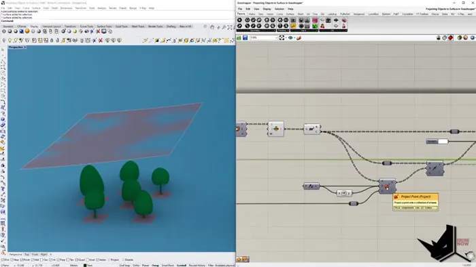Toggle Gumball in the Rhino status bar
The width and height of the screenshot is (476, 267).
[x=182, y=266]
